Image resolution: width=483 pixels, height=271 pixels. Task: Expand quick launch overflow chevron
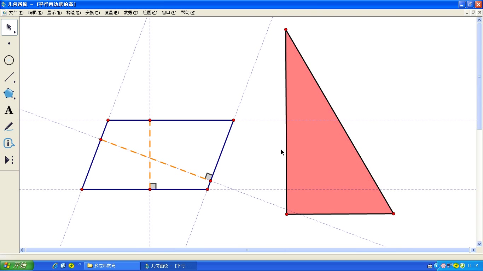coord(80,264)
